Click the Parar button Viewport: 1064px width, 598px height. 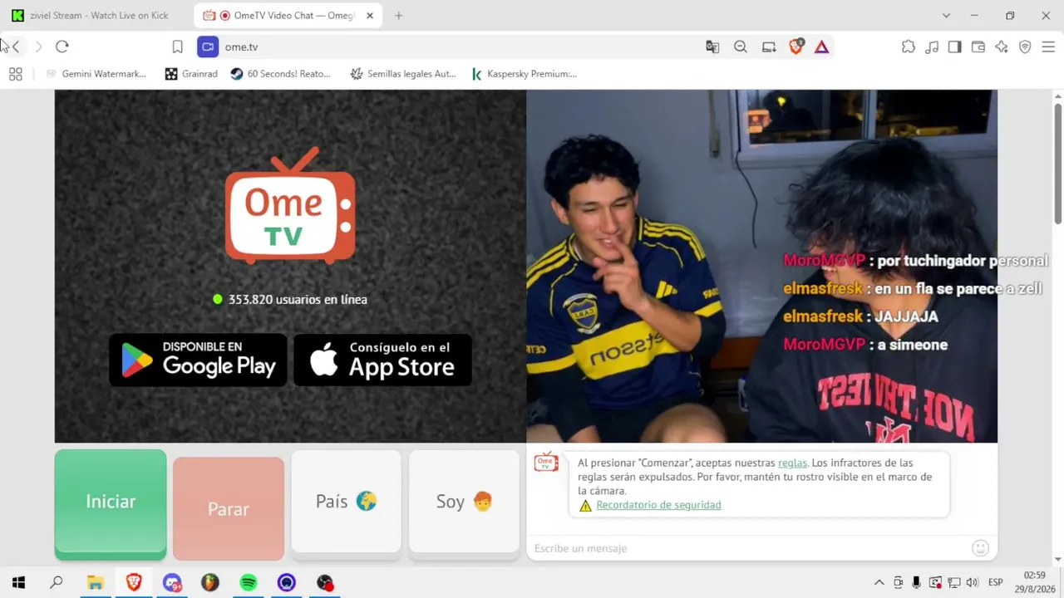pyautogui.click(x=229, y=508)
